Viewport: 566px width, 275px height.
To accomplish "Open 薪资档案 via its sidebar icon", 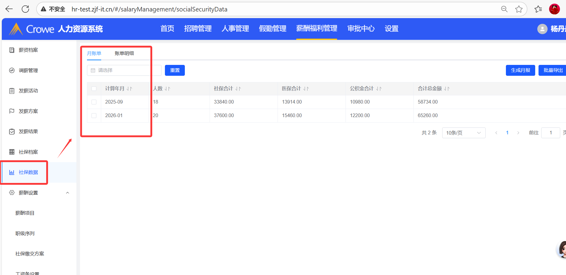I will (12, 50).
